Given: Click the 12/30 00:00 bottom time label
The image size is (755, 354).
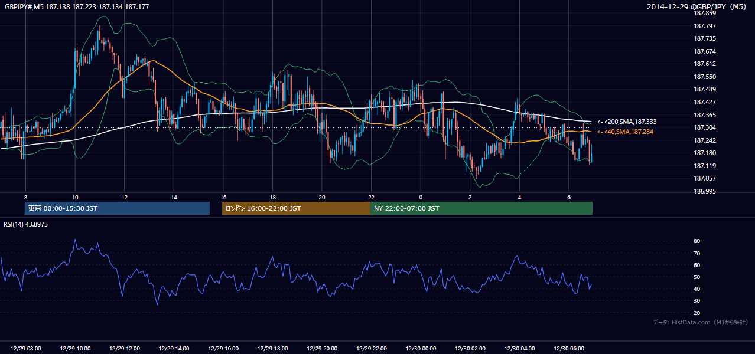Looking at the screenshot, I should pyautogui.click(x=421, y=349).
